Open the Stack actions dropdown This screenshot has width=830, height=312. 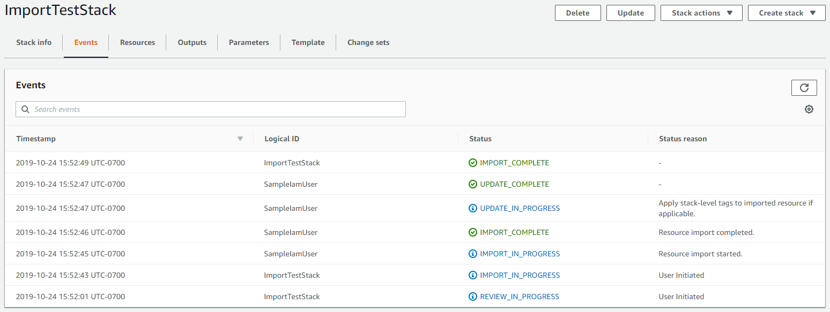(x=701, y=13)
